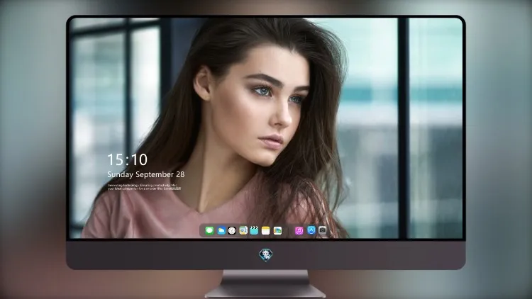Open the Maps app in dock
Viewport: 532px width, 299px height.
pos(243,230)
